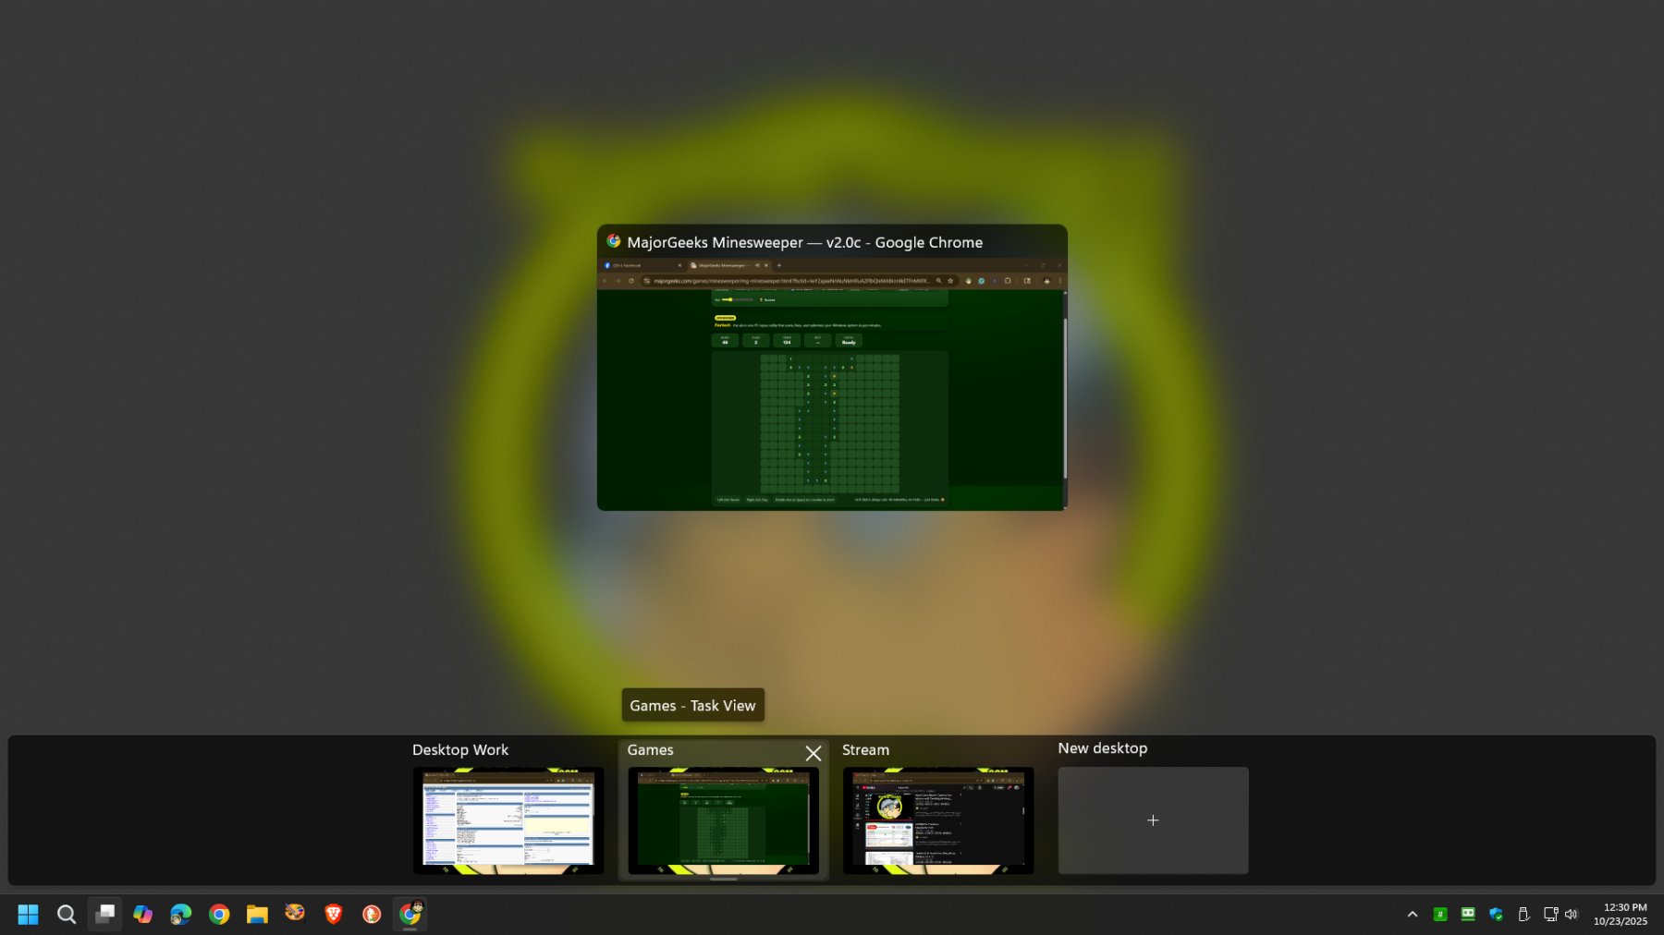Create a new virtual desktop
This screenshot has height=935, width=1664.
click(x=1153, y=820)
